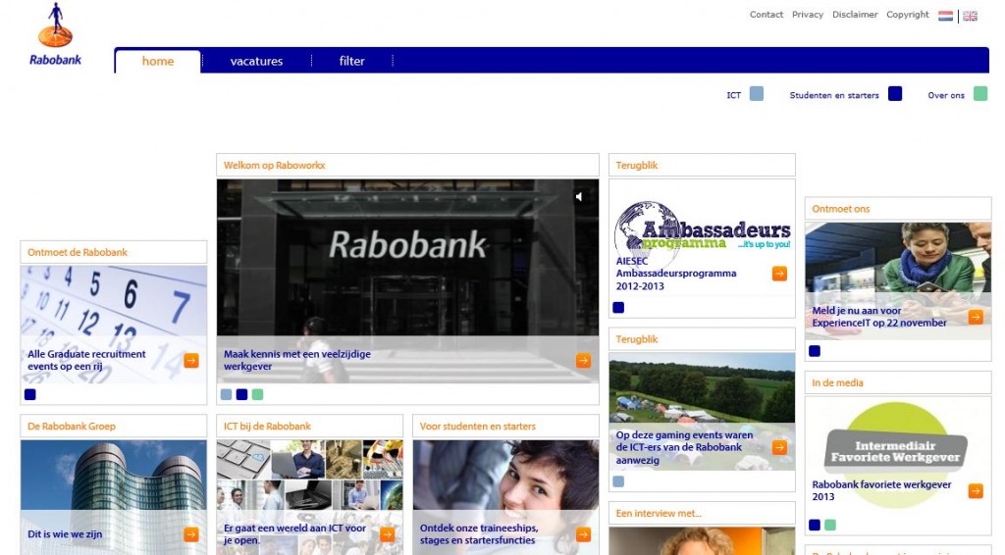Open the vacatures tab
Viewport: 1005px width, 555px height.
coord(256,62)
